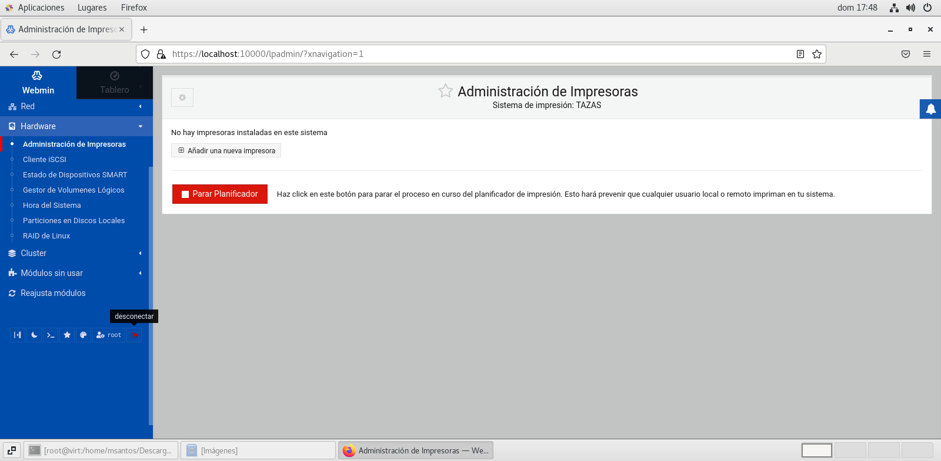
Task: Click Añadir una nueva impresora
Action: coord(226,151)
